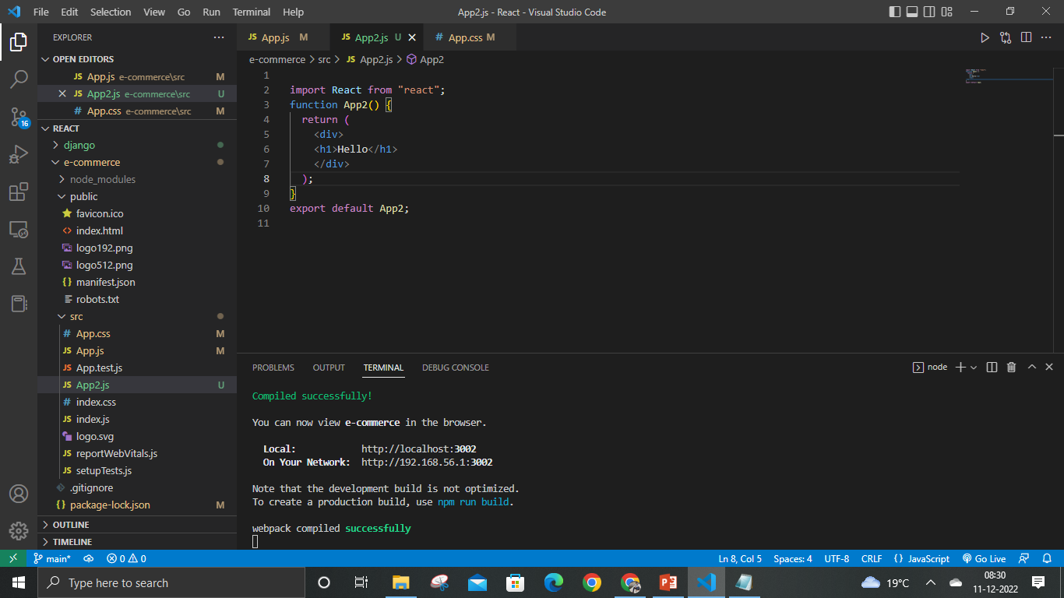Open Source Control view with 16 badge
This screenshot has width=1064, height=598.
19,117
